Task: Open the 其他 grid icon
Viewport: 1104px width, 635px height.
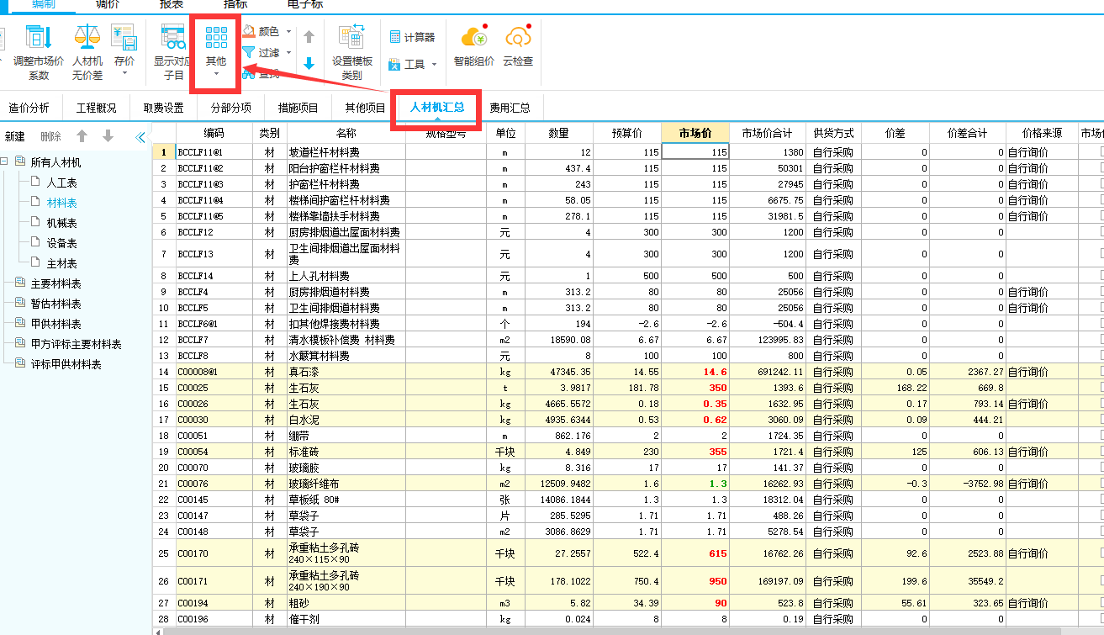Action: [216, 38]
